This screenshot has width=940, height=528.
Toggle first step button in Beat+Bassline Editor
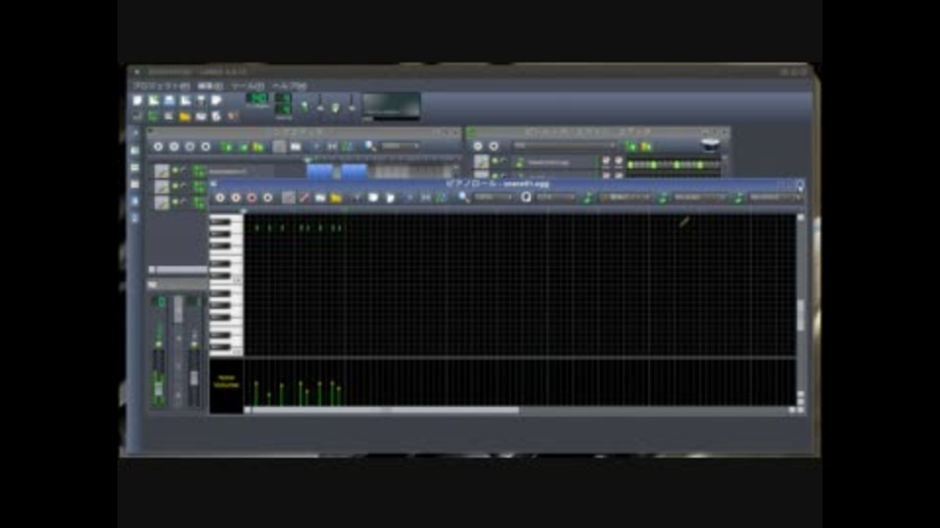[630, 164]
